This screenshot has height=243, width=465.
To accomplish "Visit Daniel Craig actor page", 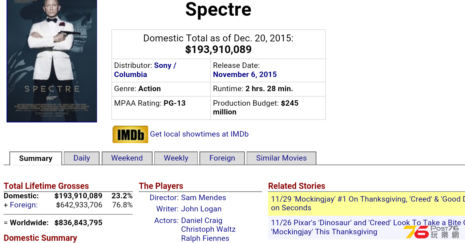I will tap(202, 220).
